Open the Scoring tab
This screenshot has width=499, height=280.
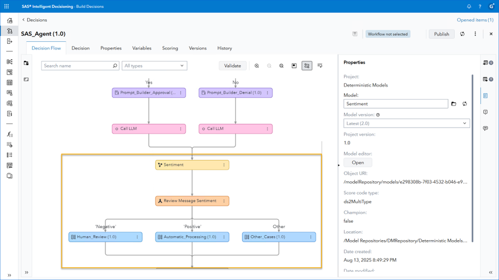coord(170,48)
